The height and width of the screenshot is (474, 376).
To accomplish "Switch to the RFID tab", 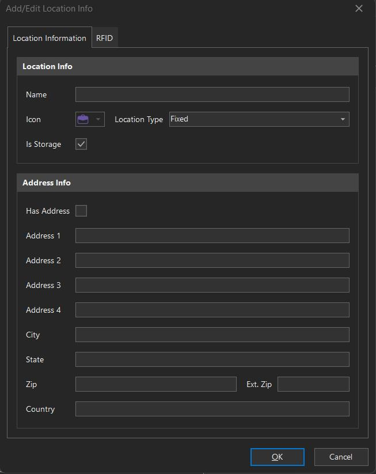I will click(x=104, y=38).
